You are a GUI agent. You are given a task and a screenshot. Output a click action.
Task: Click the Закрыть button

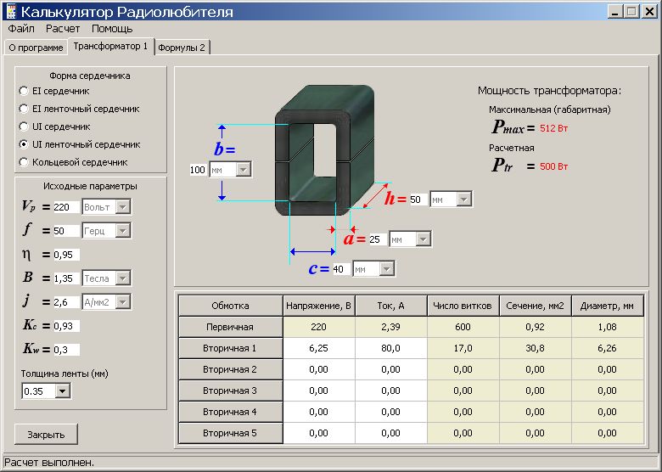[46, 435]
